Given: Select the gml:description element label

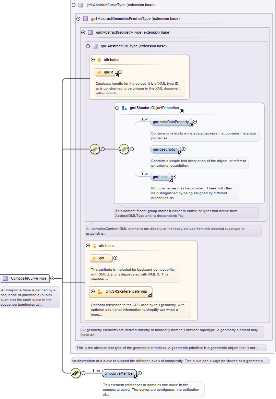Looking at the screenshot, I should (165, 149).
